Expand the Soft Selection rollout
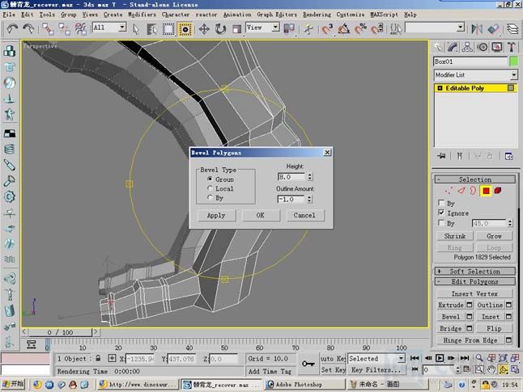The image size is (523, 392). pos(474,271)
